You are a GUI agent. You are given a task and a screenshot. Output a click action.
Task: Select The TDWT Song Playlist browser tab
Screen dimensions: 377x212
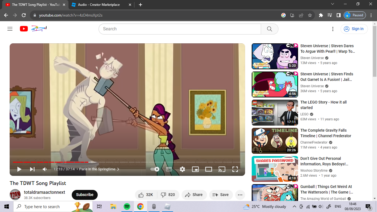(36, 5)
